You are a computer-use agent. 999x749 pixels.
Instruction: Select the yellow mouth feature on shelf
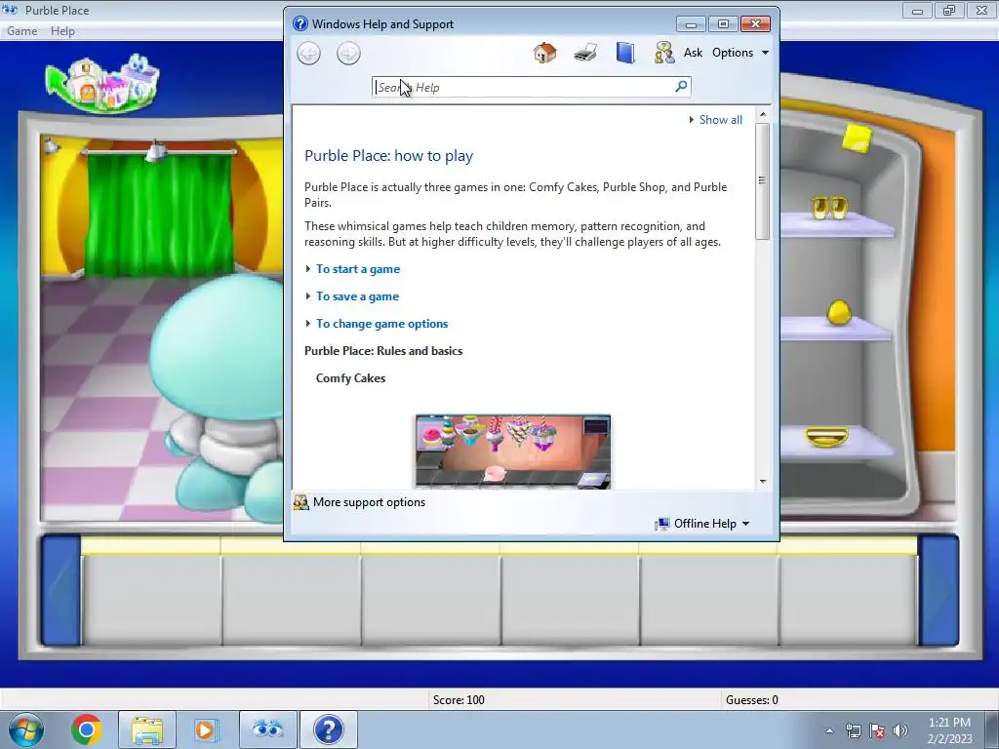[x=826, y=437]
